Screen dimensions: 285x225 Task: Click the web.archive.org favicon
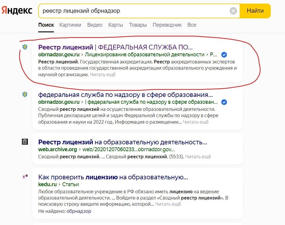[x=25, y=142]
